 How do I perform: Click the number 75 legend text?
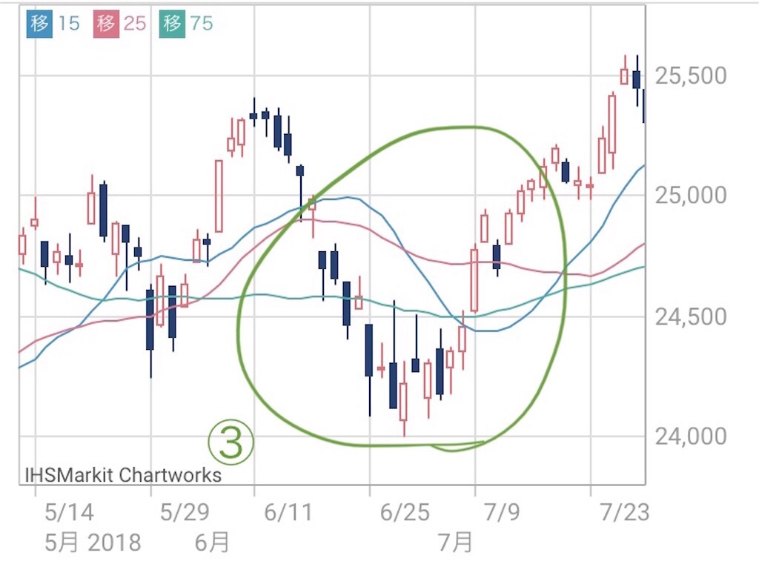tap(202, 24)
